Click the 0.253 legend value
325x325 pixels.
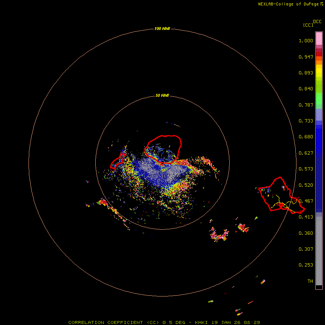pyautogui.click(x=306, y=265)
